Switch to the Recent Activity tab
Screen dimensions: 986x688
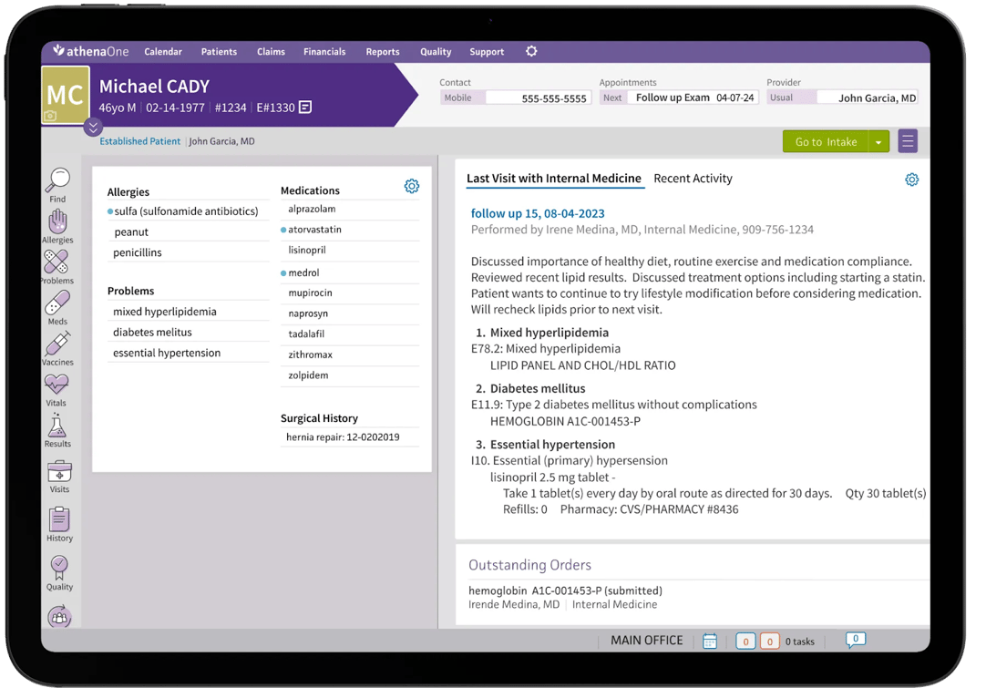point(693,178)
